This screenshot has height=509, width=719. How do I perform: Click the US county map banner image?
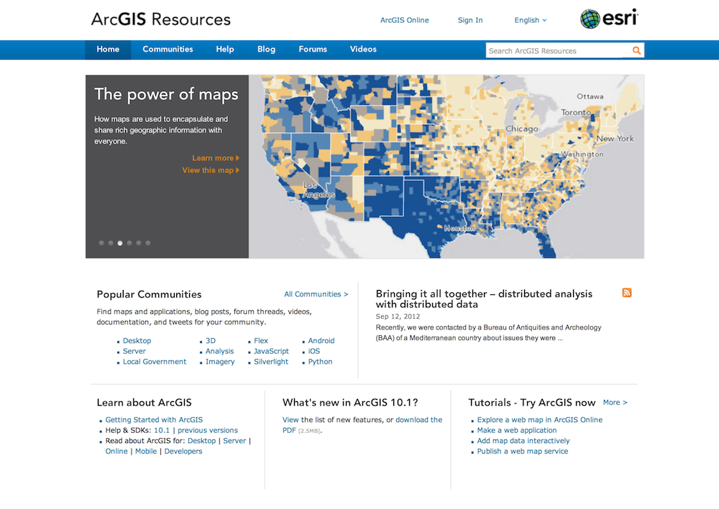point(446,167)
